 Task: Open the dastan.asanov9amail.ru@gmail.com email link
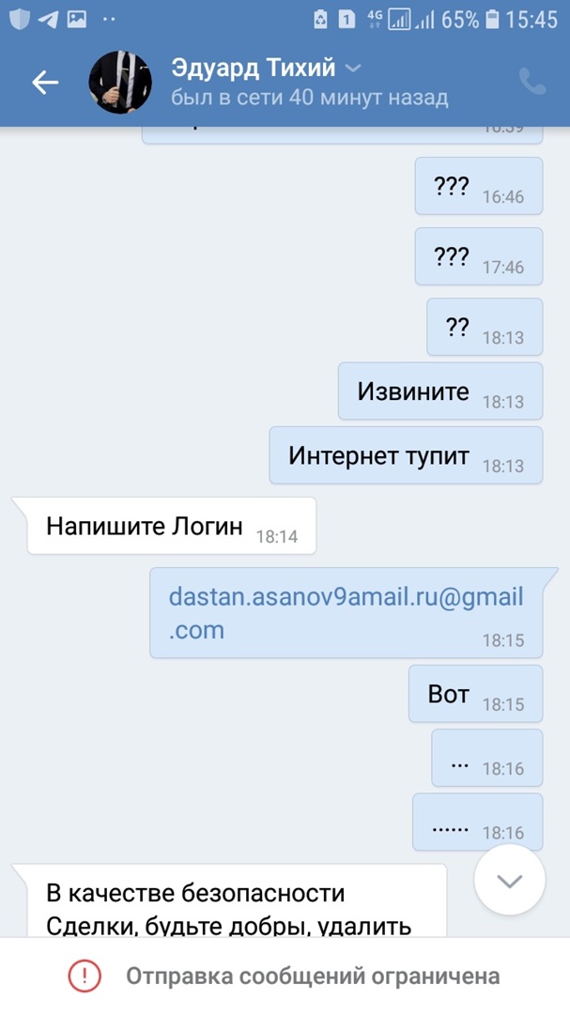(347, 613)
